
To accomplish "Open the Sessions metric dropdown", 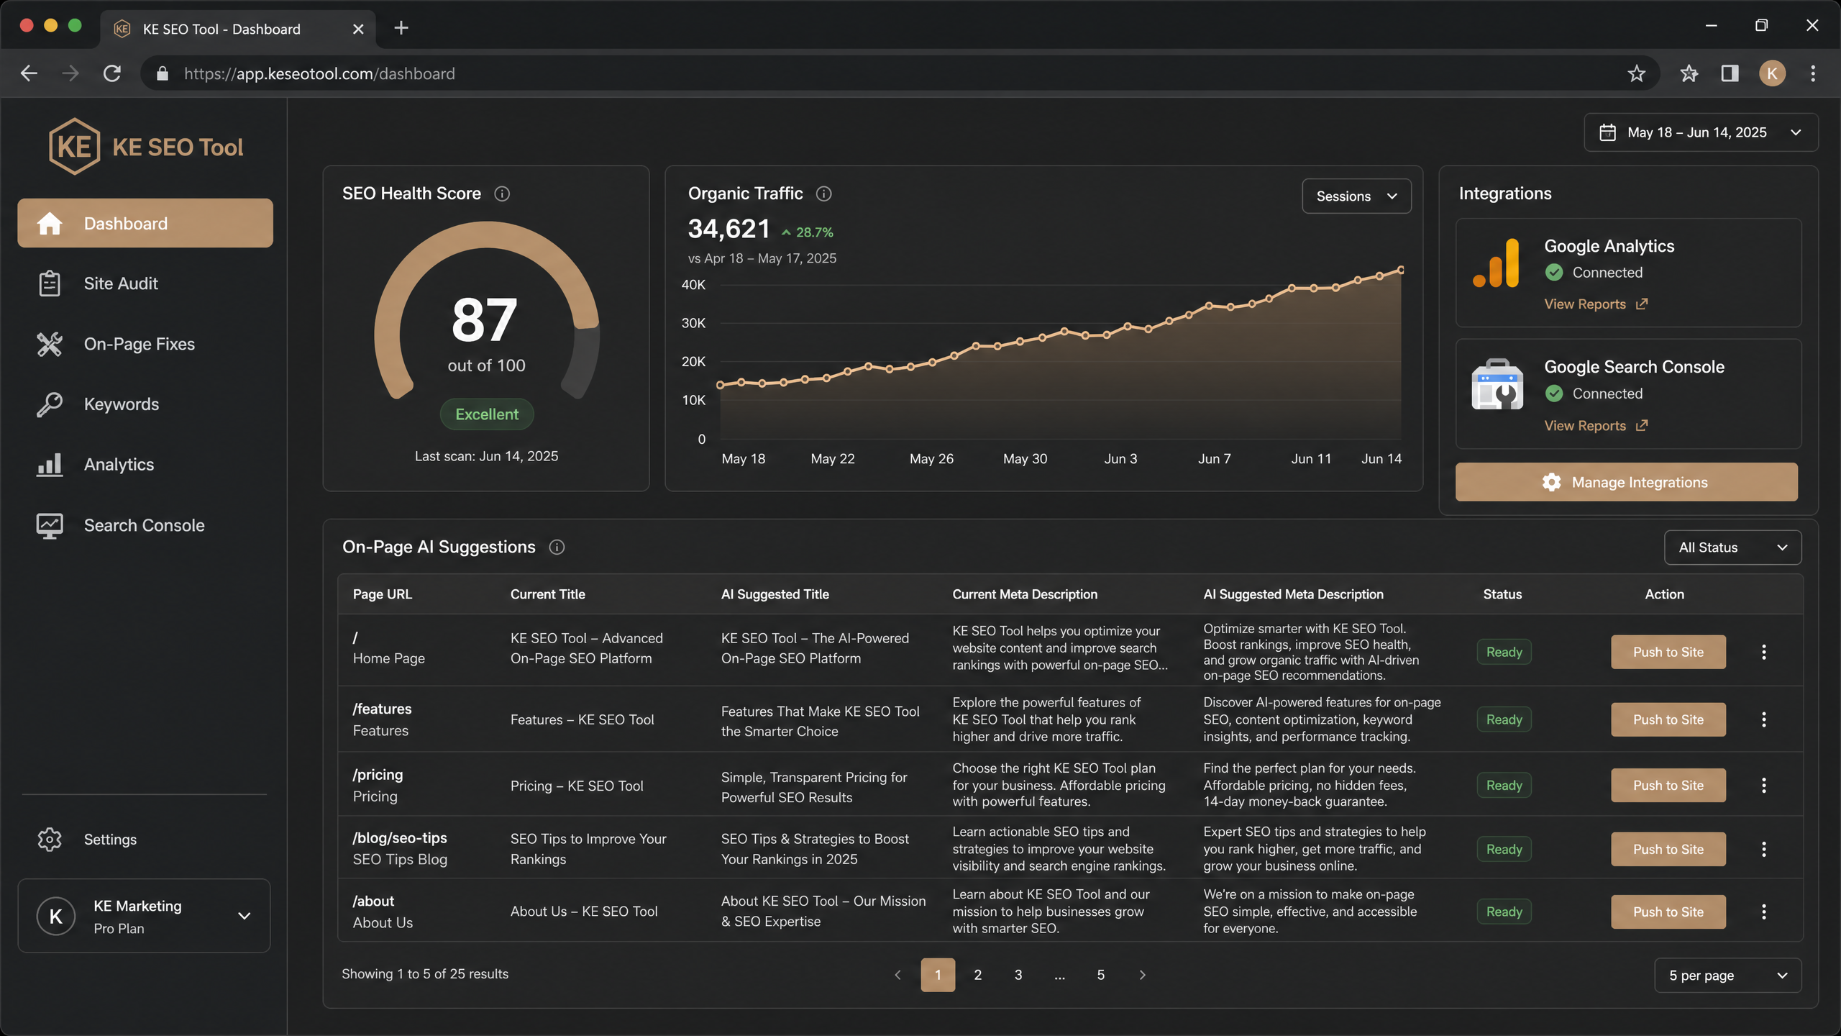I will [1356, 196].
